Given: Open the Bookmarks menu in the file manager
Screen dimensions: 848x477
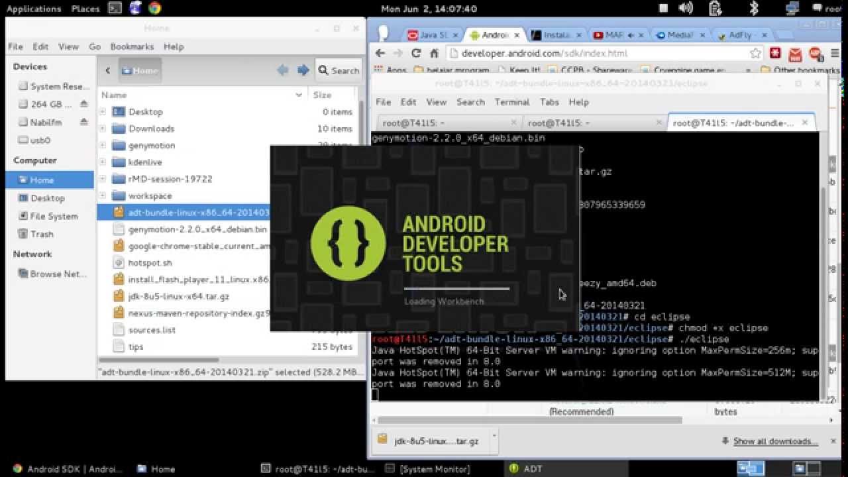Looking at the screenshot, I should coord(132,47).
